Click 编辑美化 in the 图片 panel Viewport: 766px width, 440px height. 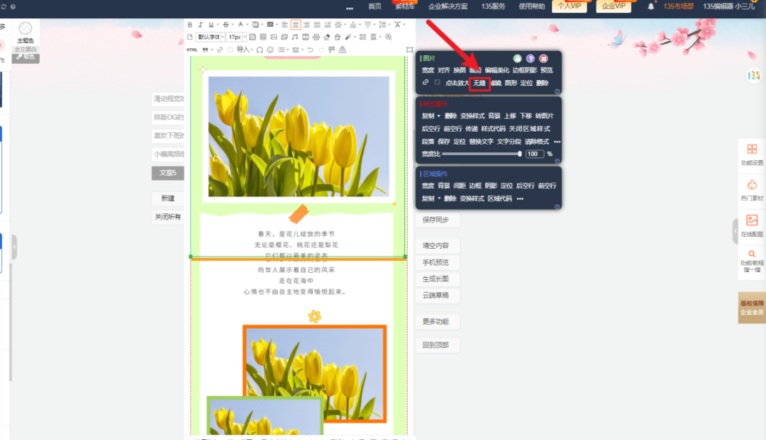tap(496, 70)
